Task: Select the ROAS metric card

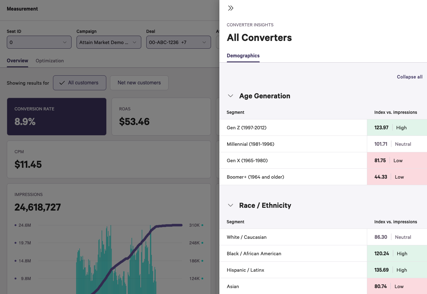Action: click(161, 117)
